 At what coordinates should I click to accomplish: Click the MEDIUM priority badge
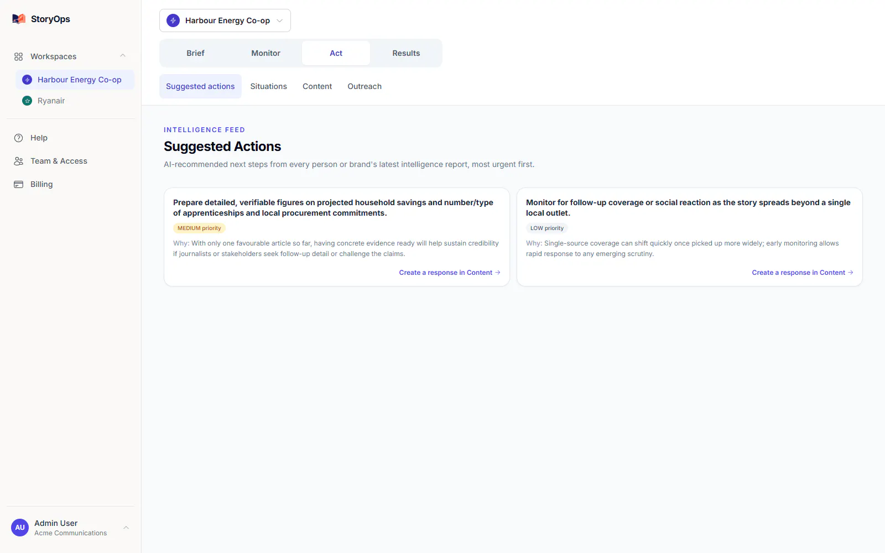point(199,228)
